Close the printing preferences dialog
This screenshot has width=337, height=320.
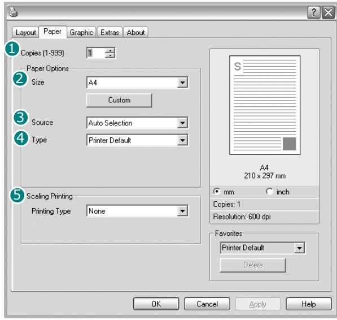click(x=328, y=12)
